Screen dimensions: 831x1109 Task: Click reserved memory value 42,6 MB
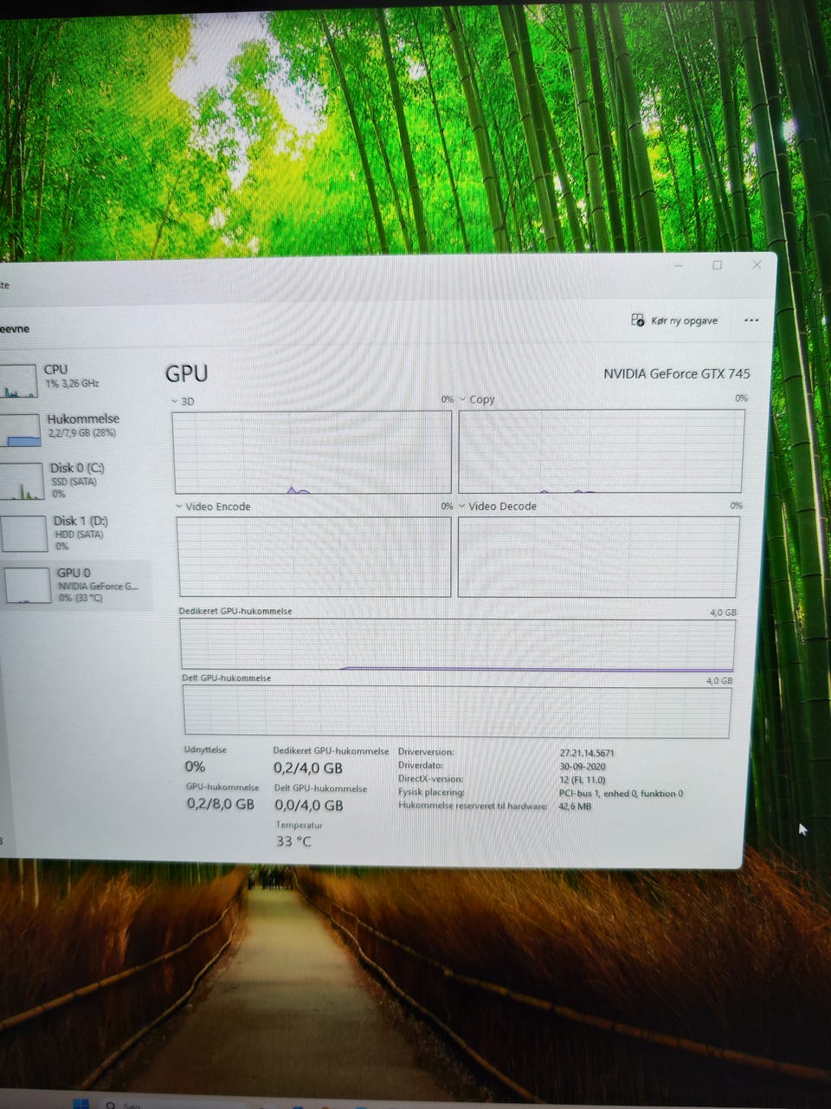(575, 806)
